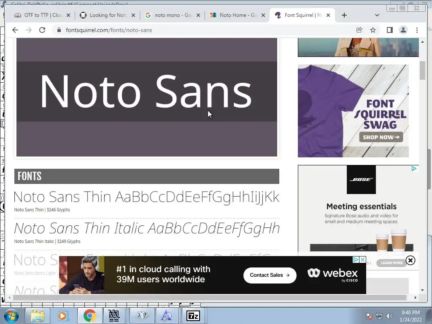Click the Noto Sans preview banner
This screenshot has width=432, height=324.
(x=146, y=97)
